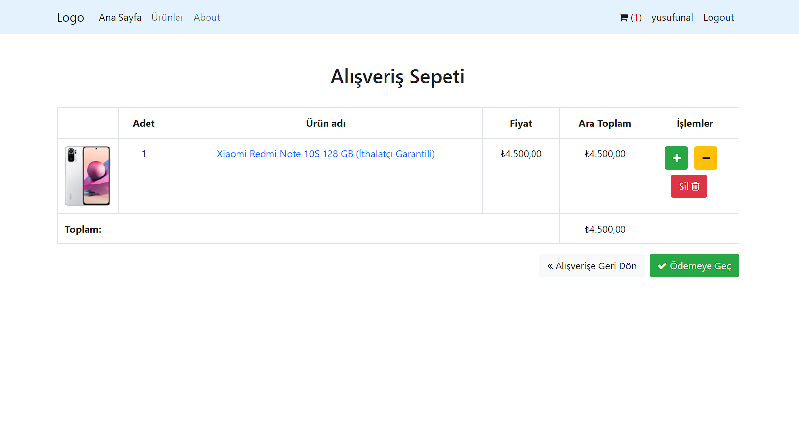The width and height of the screenshot is (799, 440).
Task: Open the shopping cart icon showing (1)
Action: tap(630, 17)
